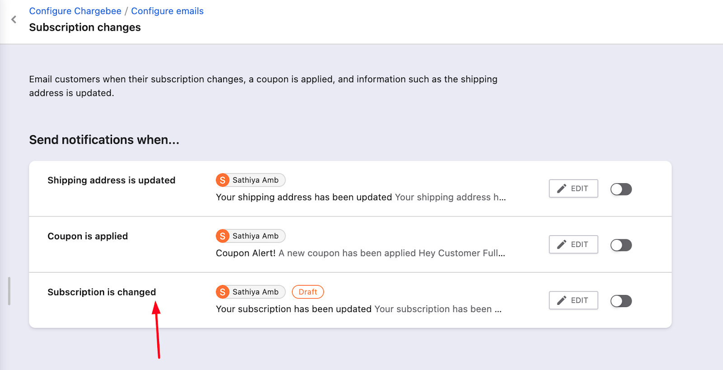The width and height of the screenshot is (723, 370).
Task: Click orange S avatar in Coupon row
Action: (222, 236)
